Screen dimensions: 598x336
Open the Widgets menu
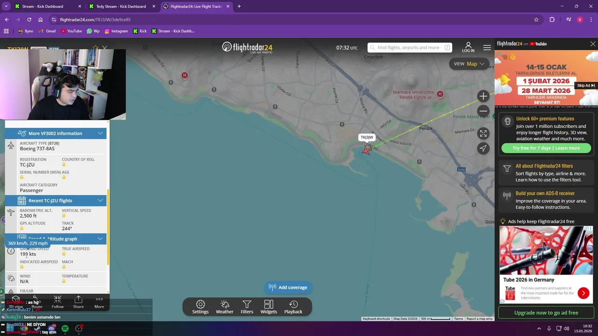pyautogui.click(x=269, y=307)
